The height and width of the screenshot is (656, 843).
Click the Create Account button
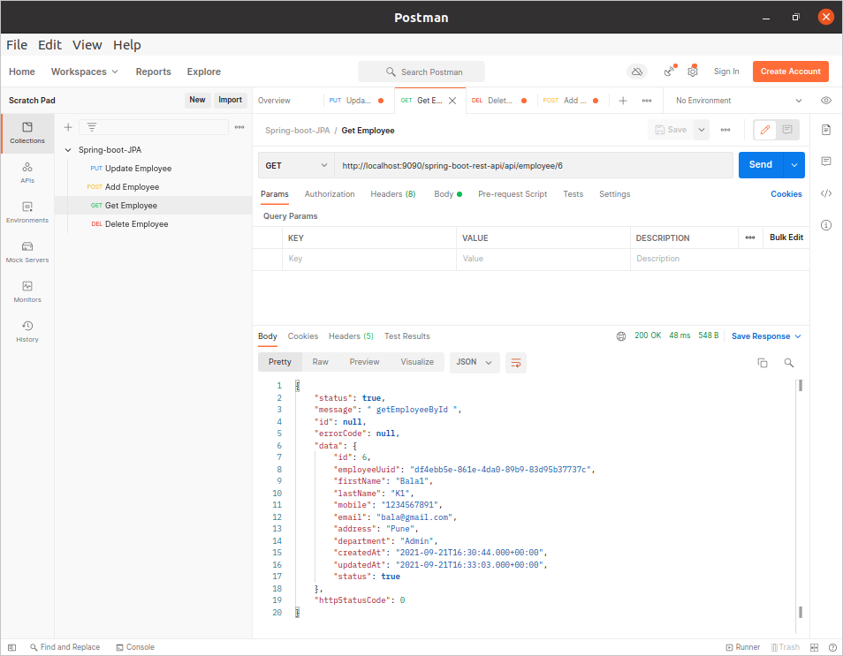tap(790, 72)
